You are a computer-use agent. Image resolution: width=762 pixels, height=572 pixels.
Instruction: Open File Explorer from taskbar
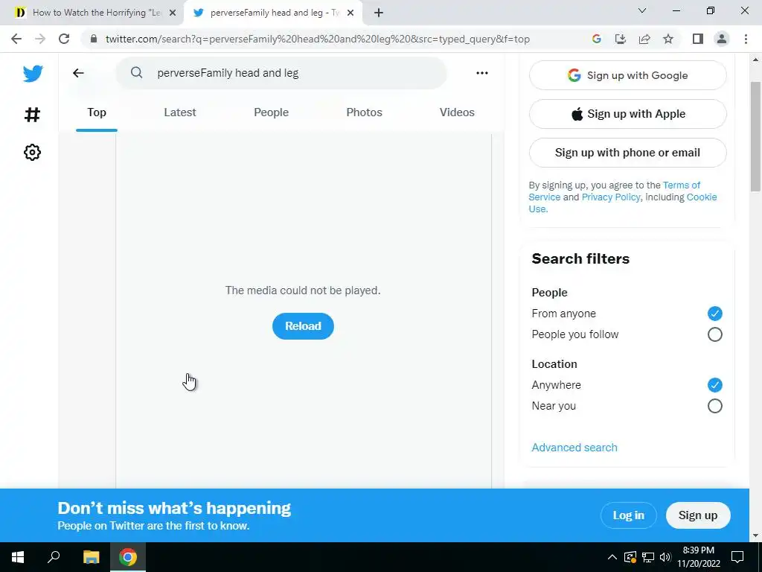[91, 557]
